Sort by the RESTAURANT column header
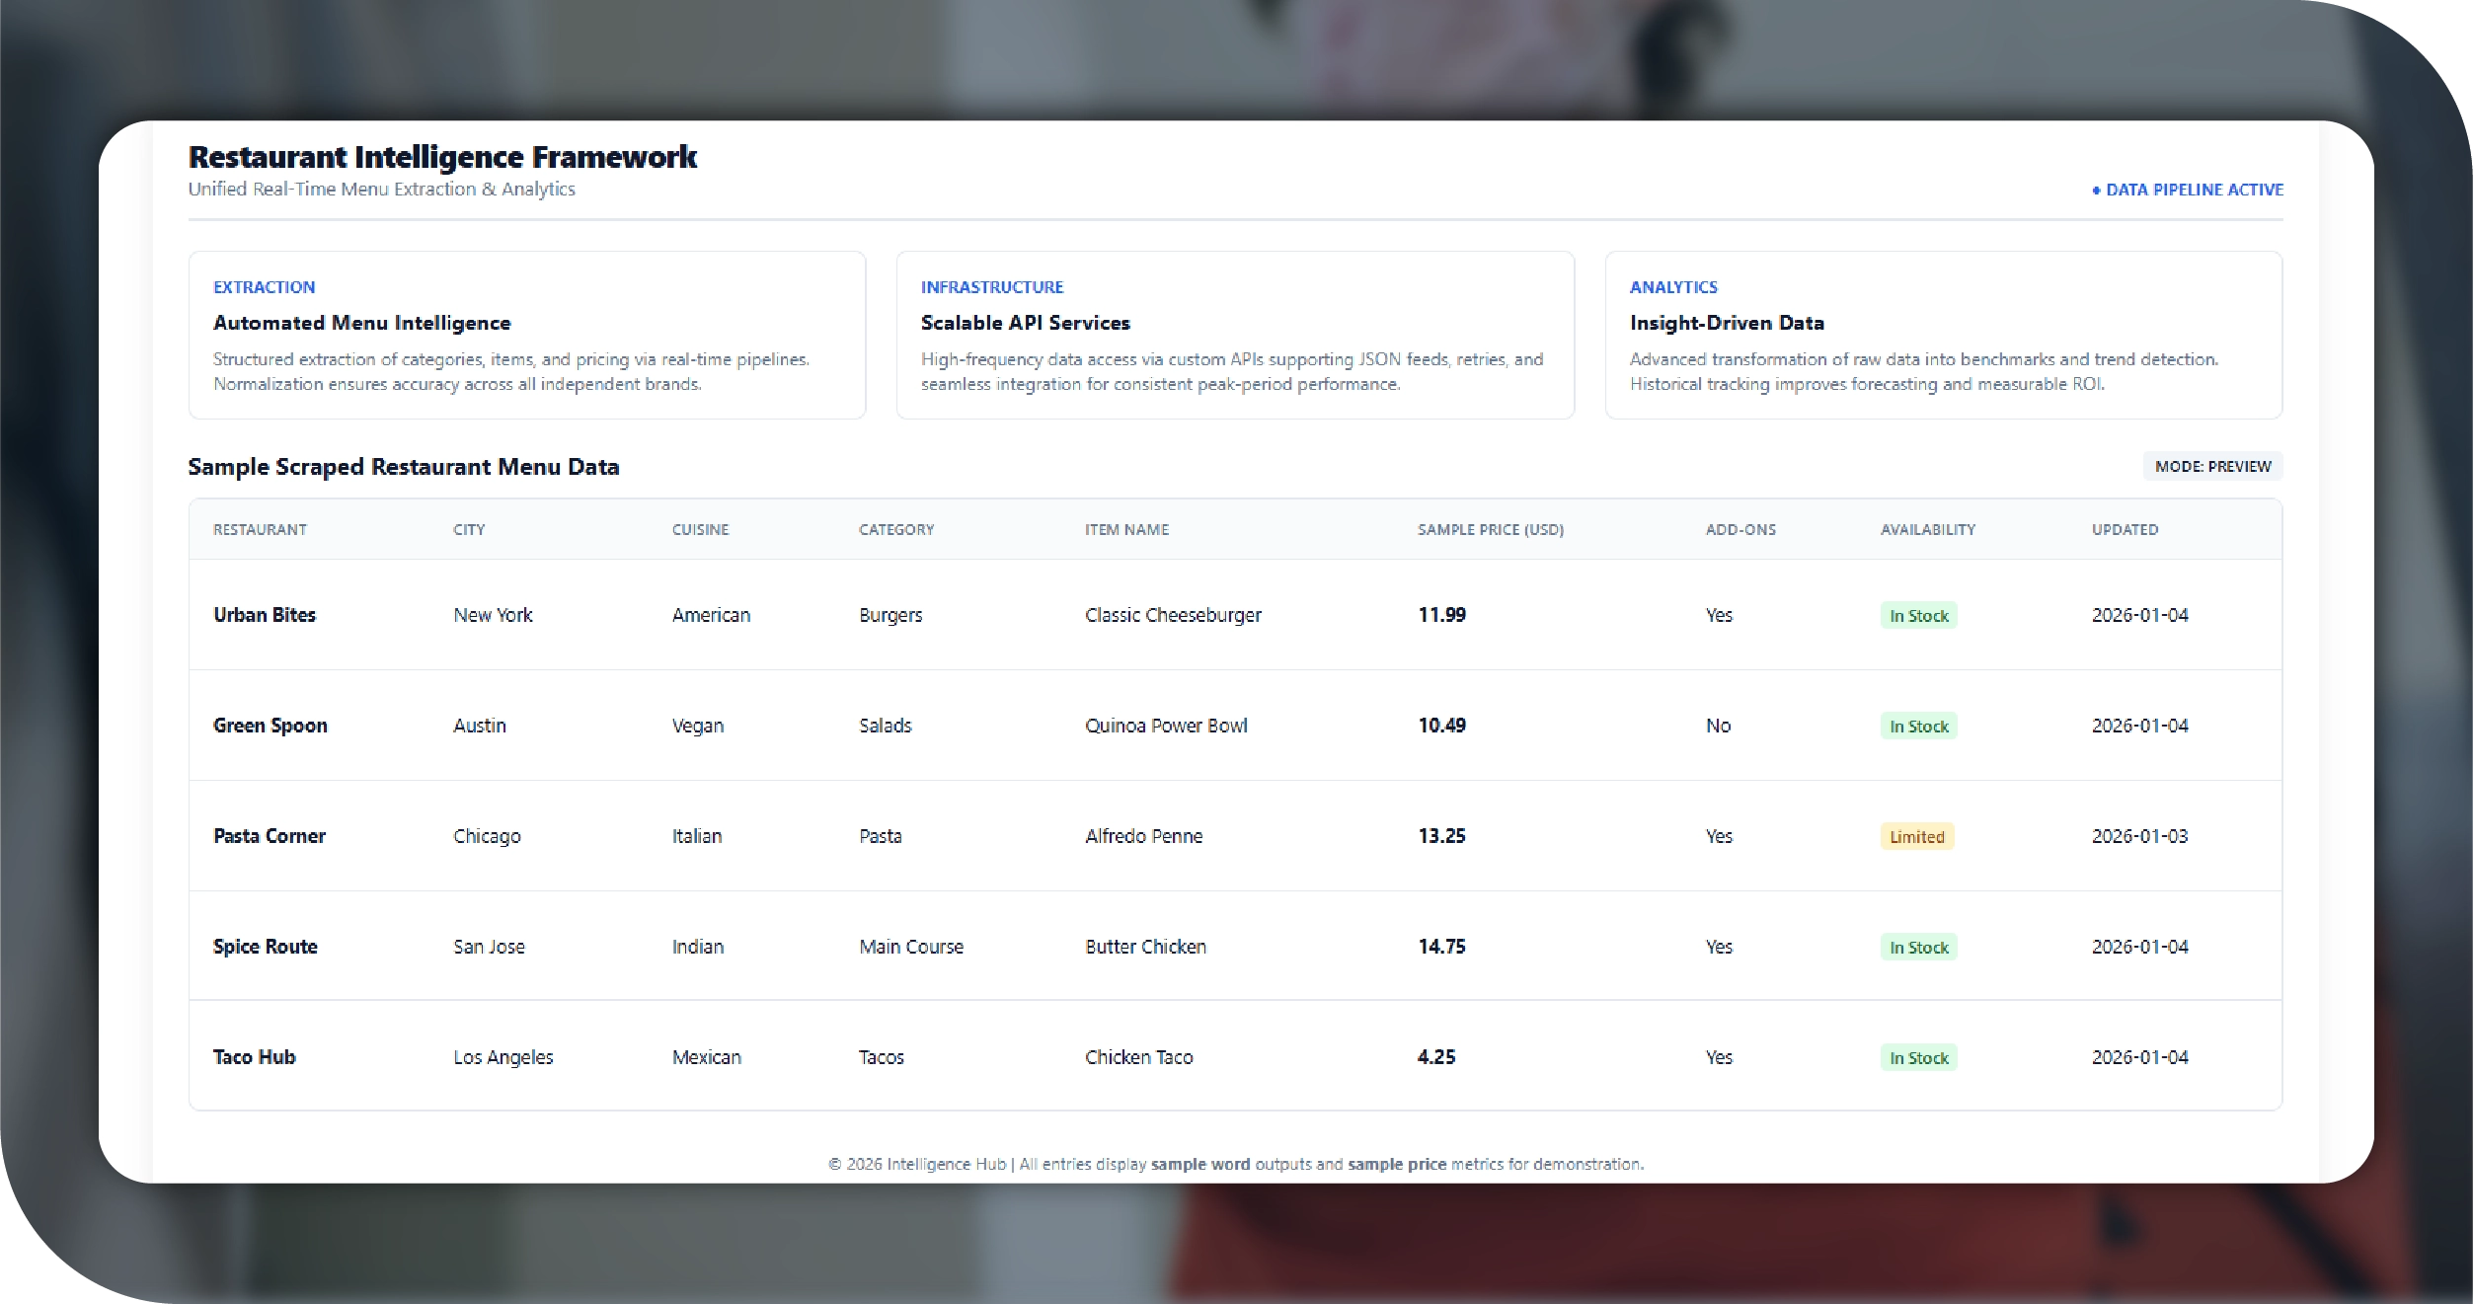The height and width of the screenshot is (1304, 2474). pyautogui.click(x=260, y=530)
